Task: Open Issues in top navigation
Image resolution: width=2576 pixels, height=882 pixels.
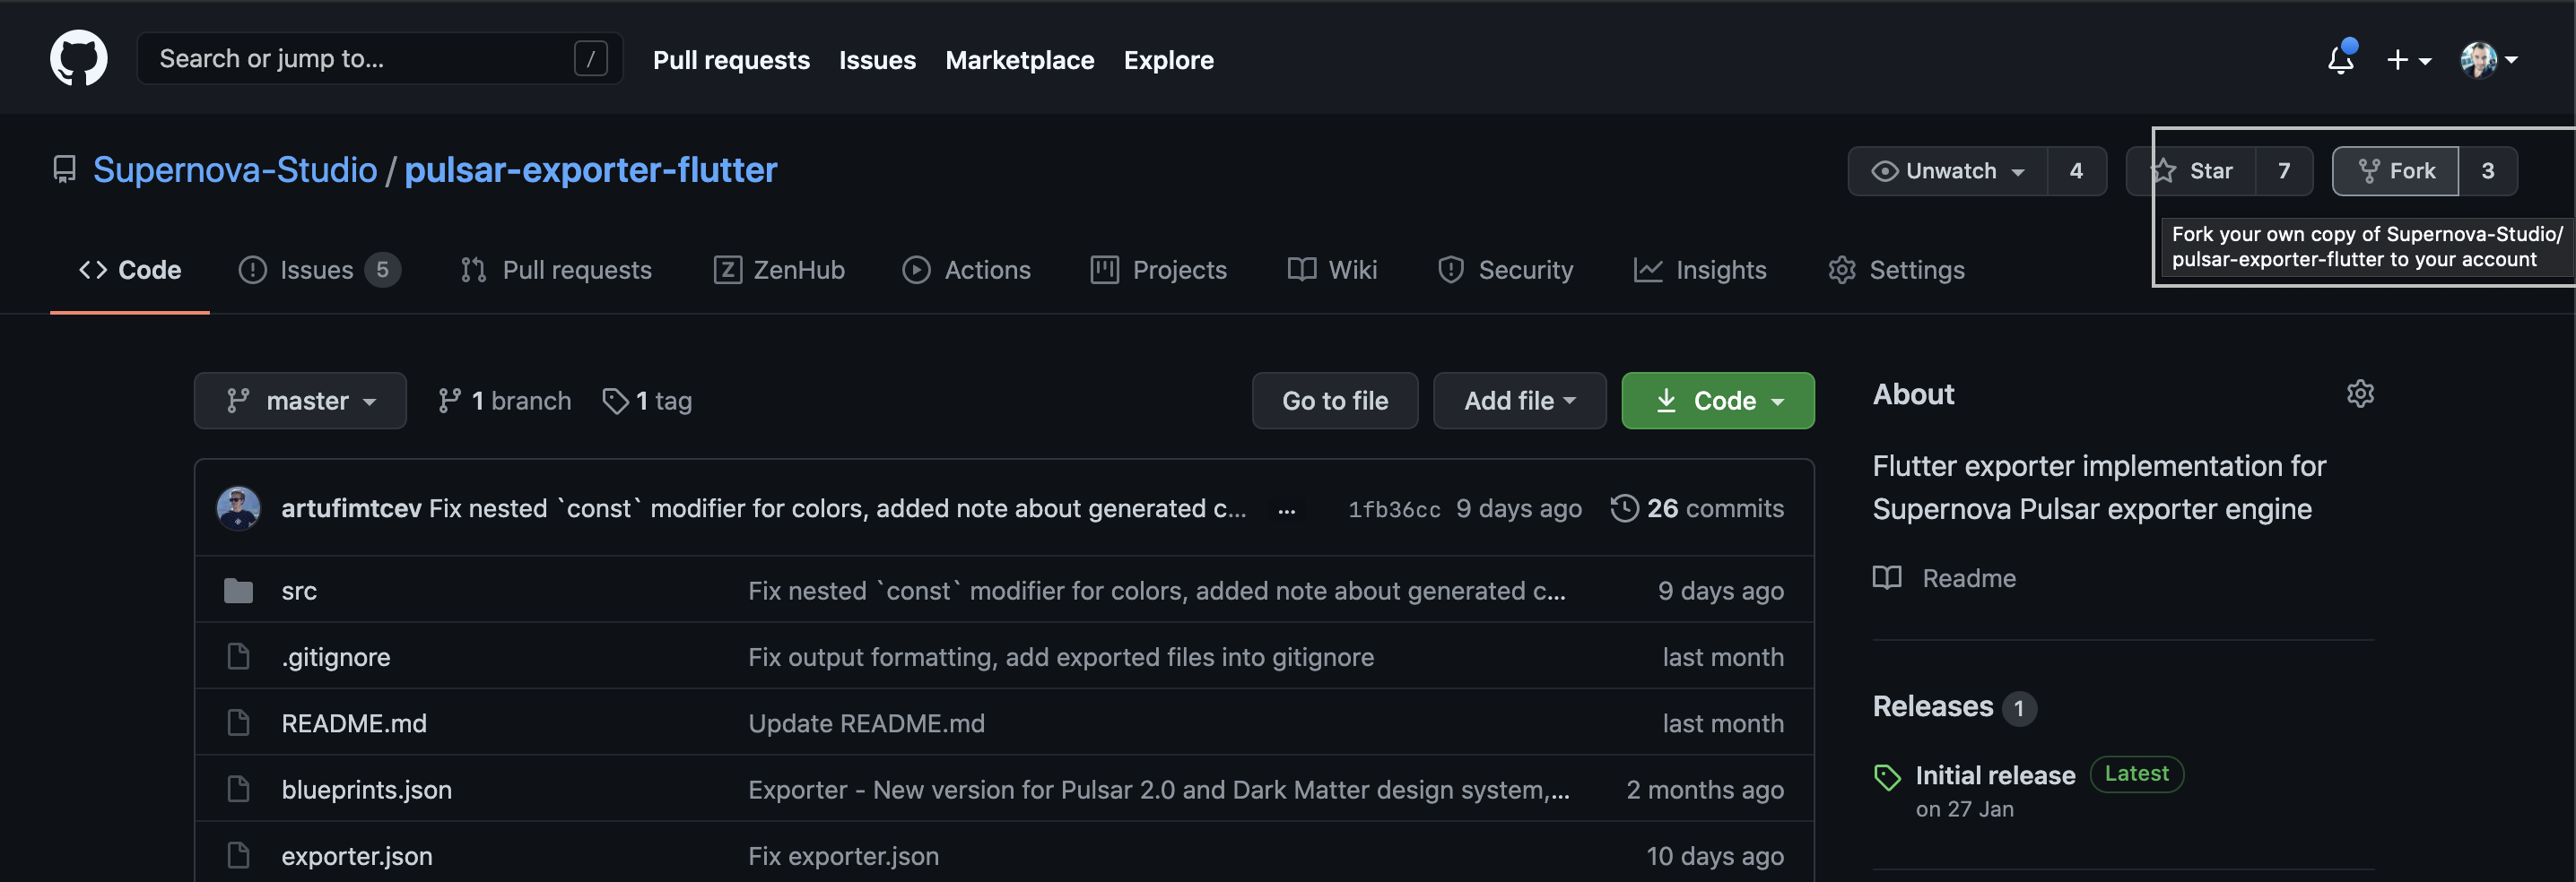Action: (877, 60)
